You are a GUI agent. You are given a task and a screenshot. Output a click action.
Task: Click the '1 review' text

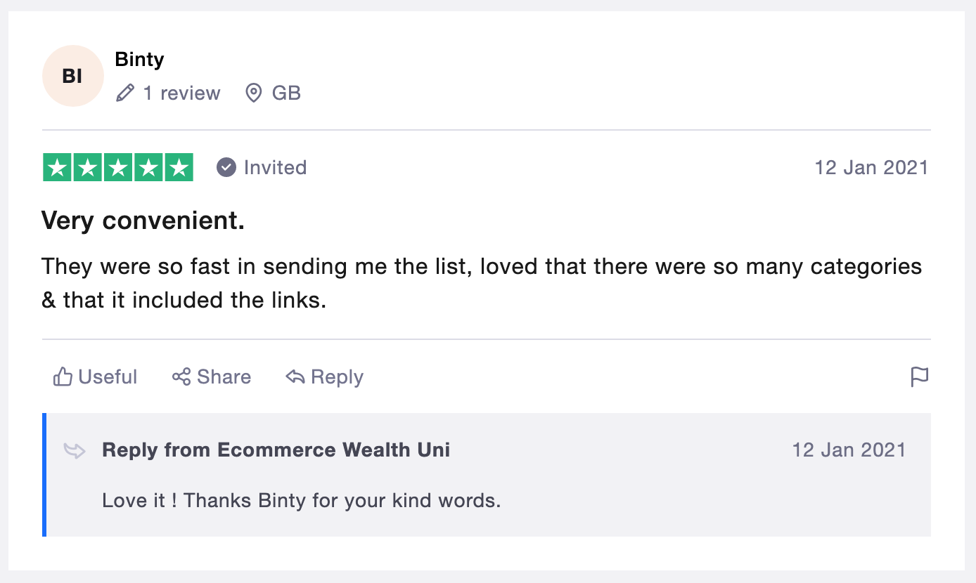tap(181, 93)
